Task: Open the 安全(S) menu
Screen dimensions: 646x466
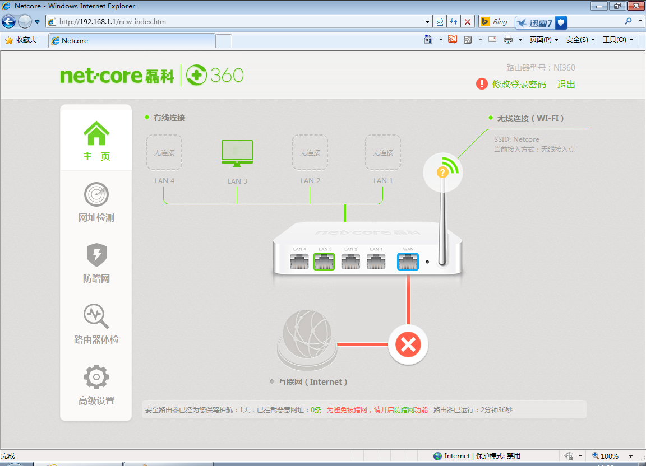Action: point(580,40)
